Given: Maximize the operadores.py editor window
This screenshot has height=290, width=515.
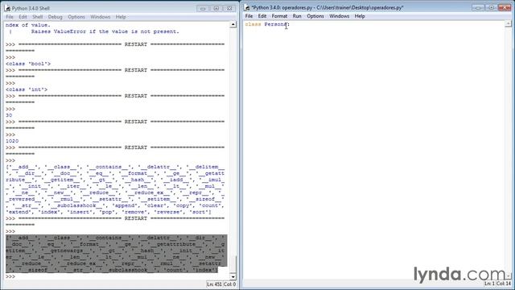Looking at the screenshot, I should [492, 7].
